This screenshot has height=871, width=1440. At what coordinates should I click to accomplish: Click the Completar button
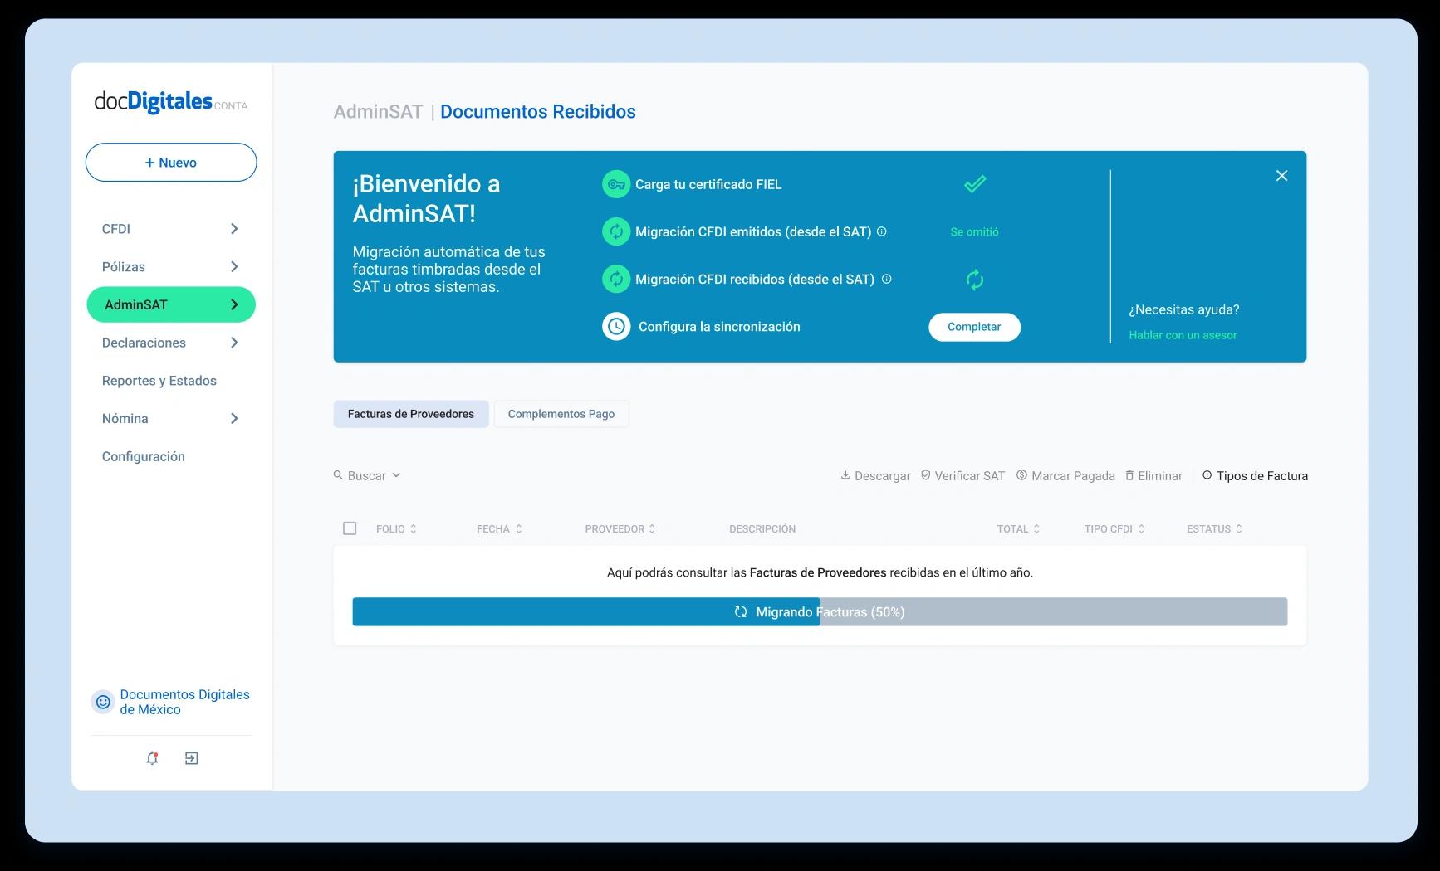point(974,327)
